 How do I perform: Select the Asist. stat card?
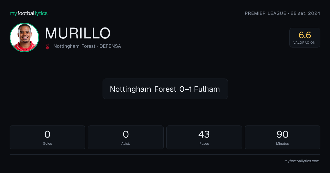click(x=126, y=137)
